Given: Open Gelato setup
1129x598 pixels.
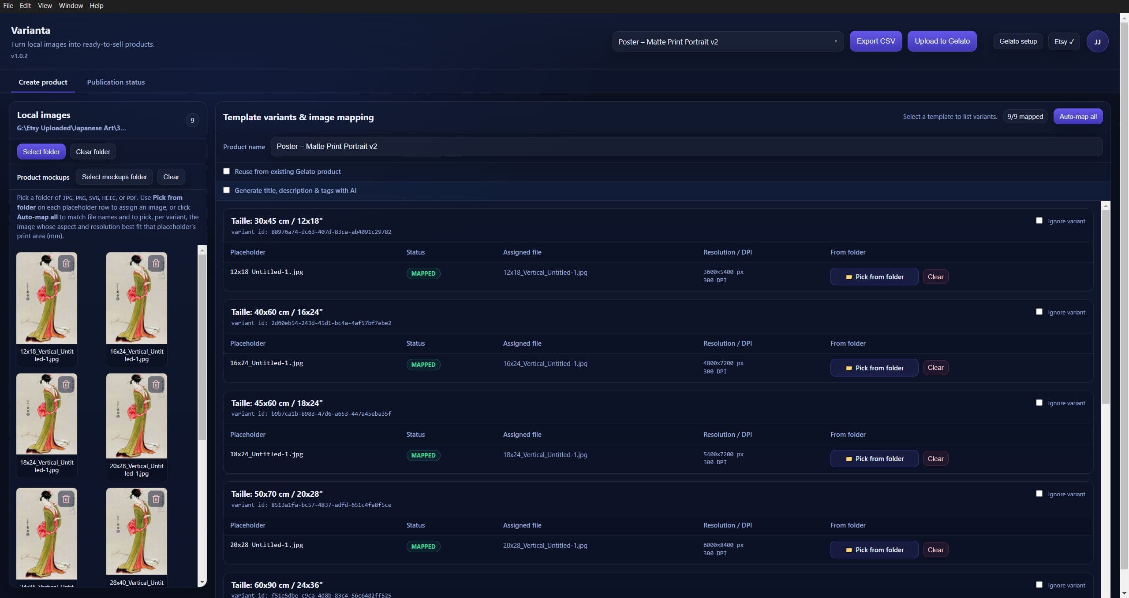Looking at the screenshot, I should pos(1018,41).
